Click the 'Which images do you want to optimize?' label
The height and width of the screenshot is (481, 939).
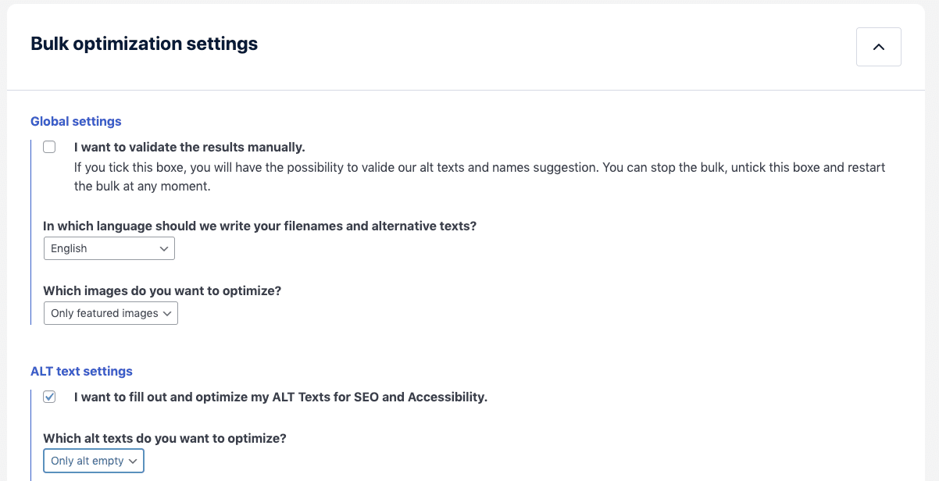coord(162,290)
